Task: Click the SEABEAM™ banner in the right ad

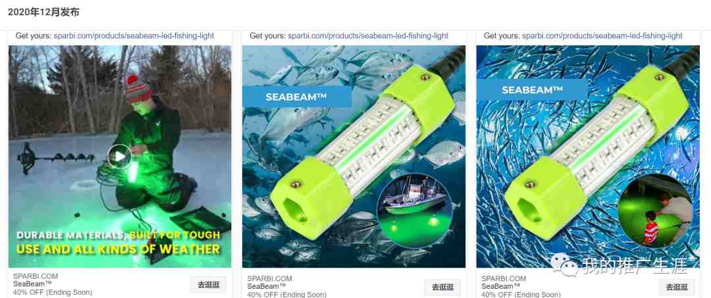Action: 532,90
